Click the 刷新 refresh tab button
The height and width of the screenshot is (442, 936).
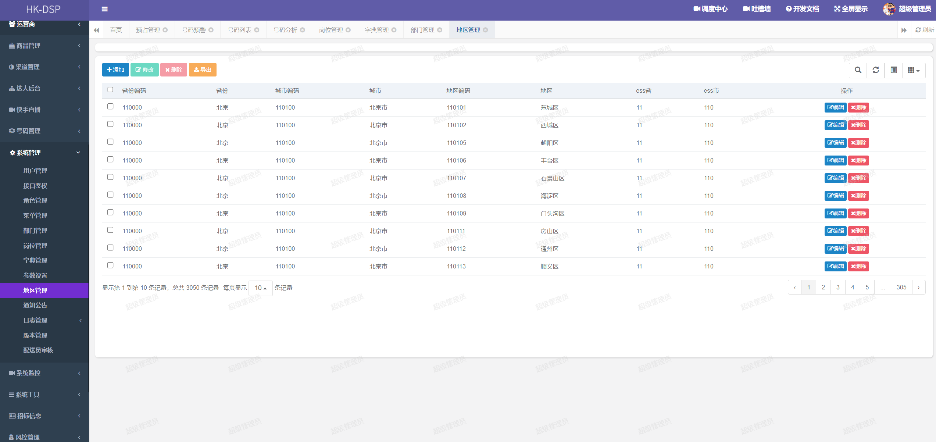click(x=925, y=30)
